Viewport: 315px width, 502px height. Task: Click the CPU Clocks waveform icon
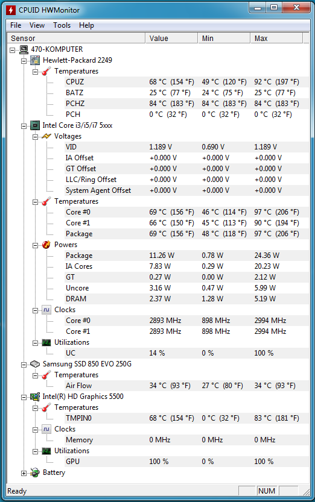click(x=46, y=310)
